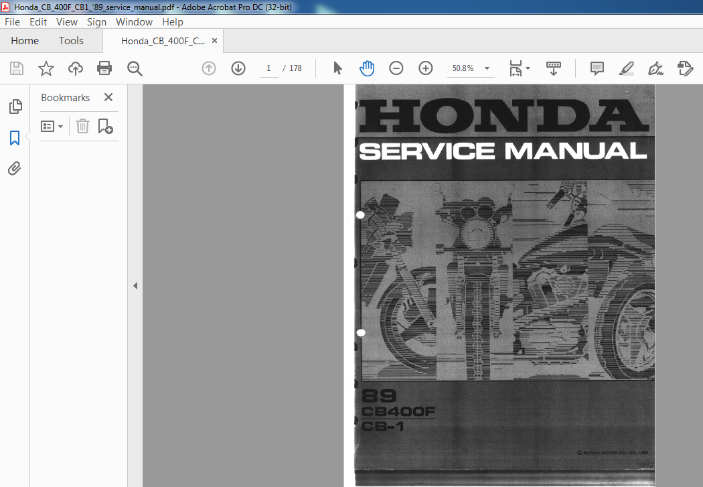Go to next page arrow
Viewport: 703px width, 487px height.
coord(238,68)
